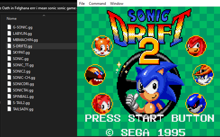
Task: Select file icon next to SONIC.gg
Action: (x=9, y=58)
